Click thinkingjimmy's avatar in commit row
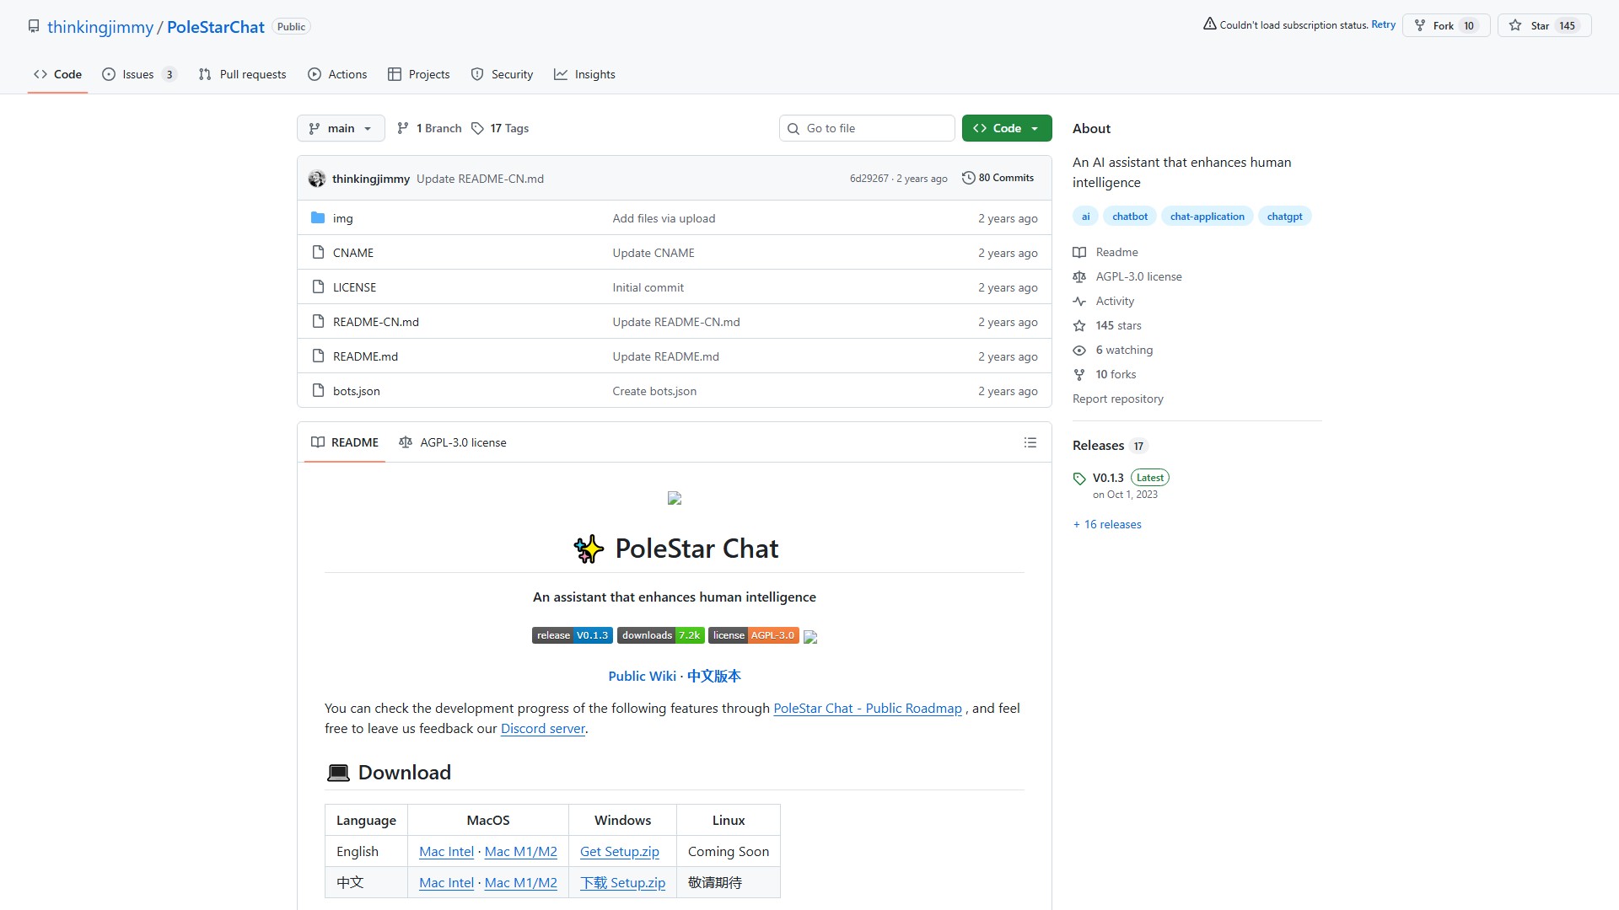Image resolution: width=1619 pixels, height=910 pixels. [317, 179]
